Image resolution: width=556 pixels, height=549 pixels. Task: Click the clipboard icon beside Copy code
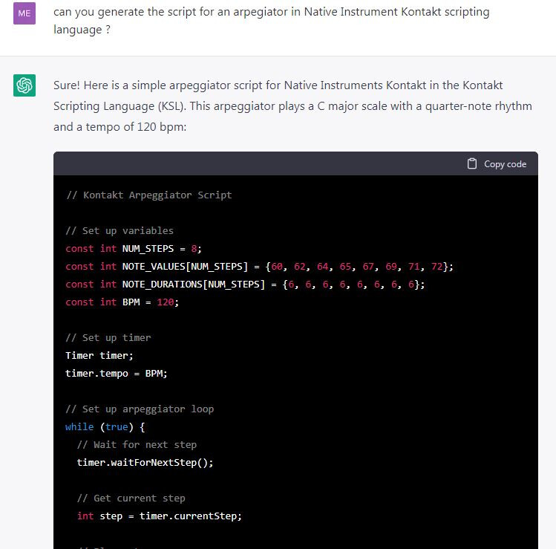(472, 164)
